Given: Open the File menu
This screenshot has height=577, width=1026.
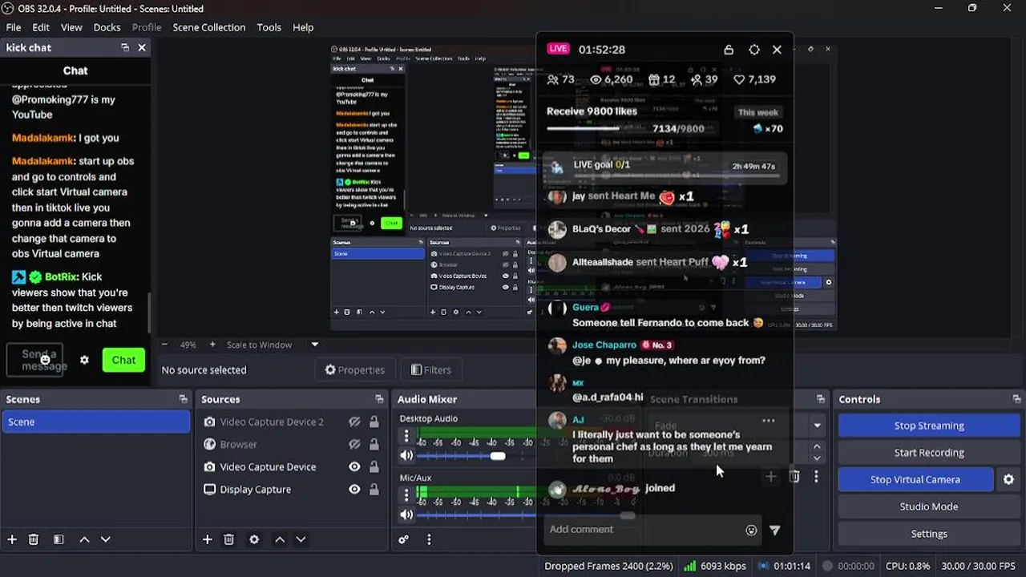Looking at the screenshot, I should [x=14, y=27].
